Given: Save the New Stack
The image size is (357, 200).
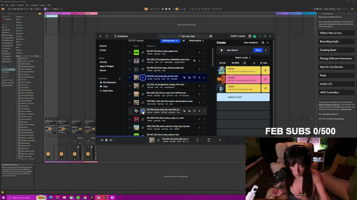Looking at the screenshot, I should pyautogui.click(x=258, y=50).
